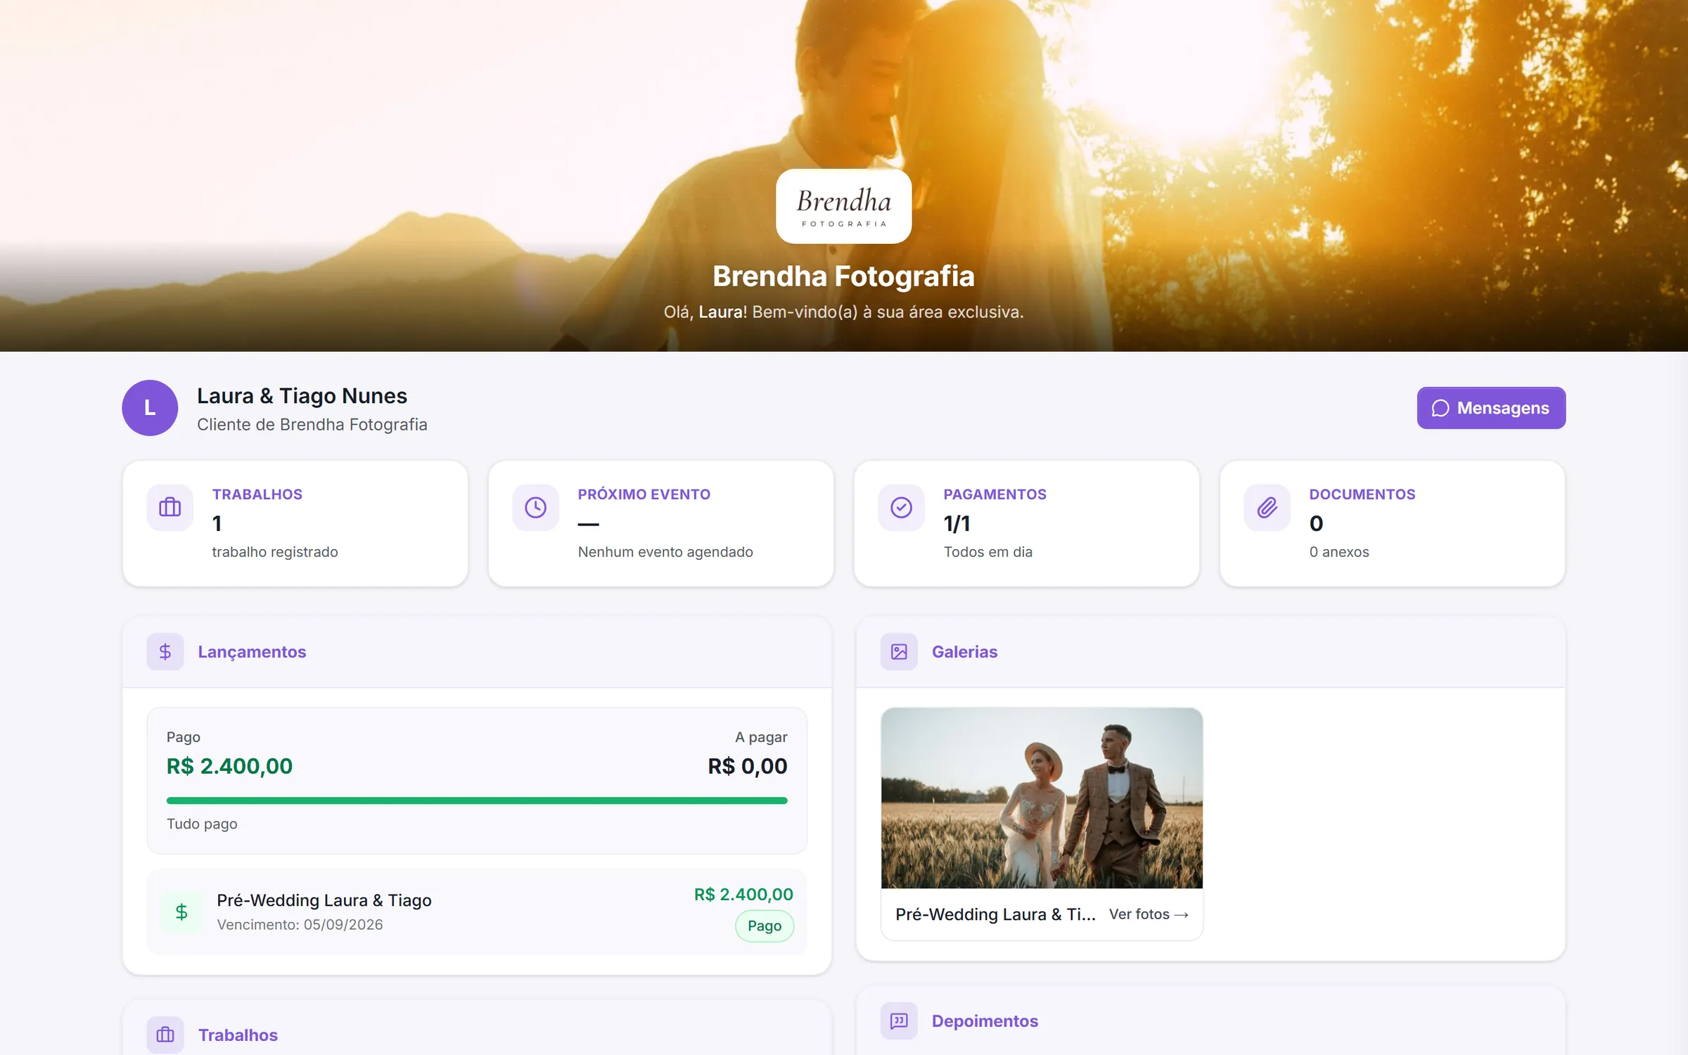Click the check-circle icon in Pagamentos card
Image resolution: width=1688 pixels, height=1055 pixels.
[902, 507]
